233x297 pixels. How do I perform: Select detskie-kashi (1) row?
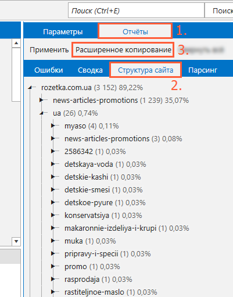[x=103, y=177]
